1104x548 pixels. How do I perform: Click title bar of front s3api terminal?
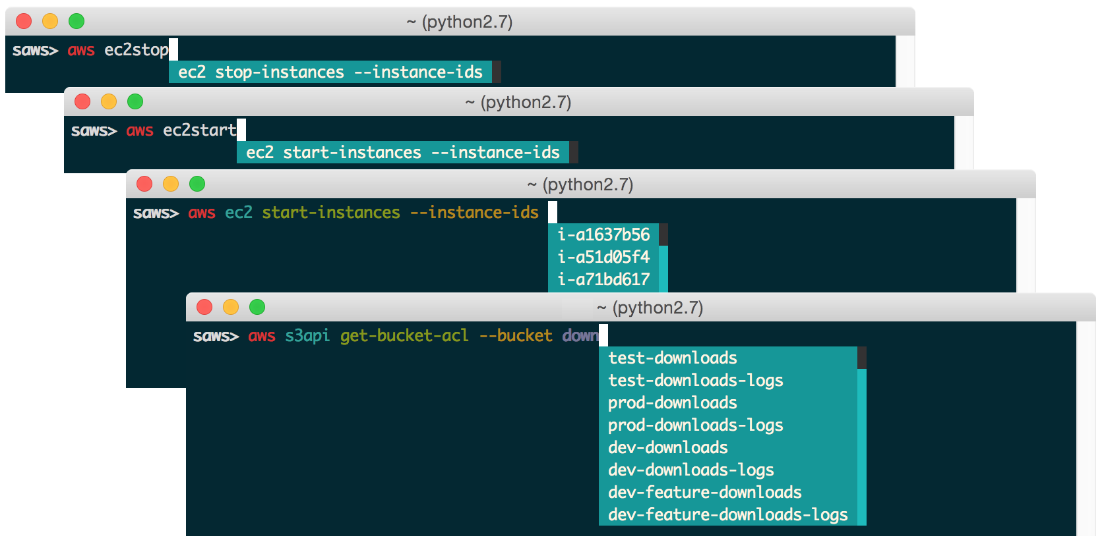(641, 307)
